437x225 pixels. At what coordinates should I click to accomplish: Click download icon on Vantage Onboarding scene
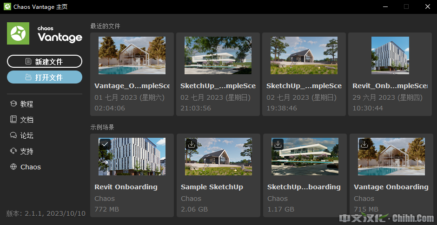point(364,144)
